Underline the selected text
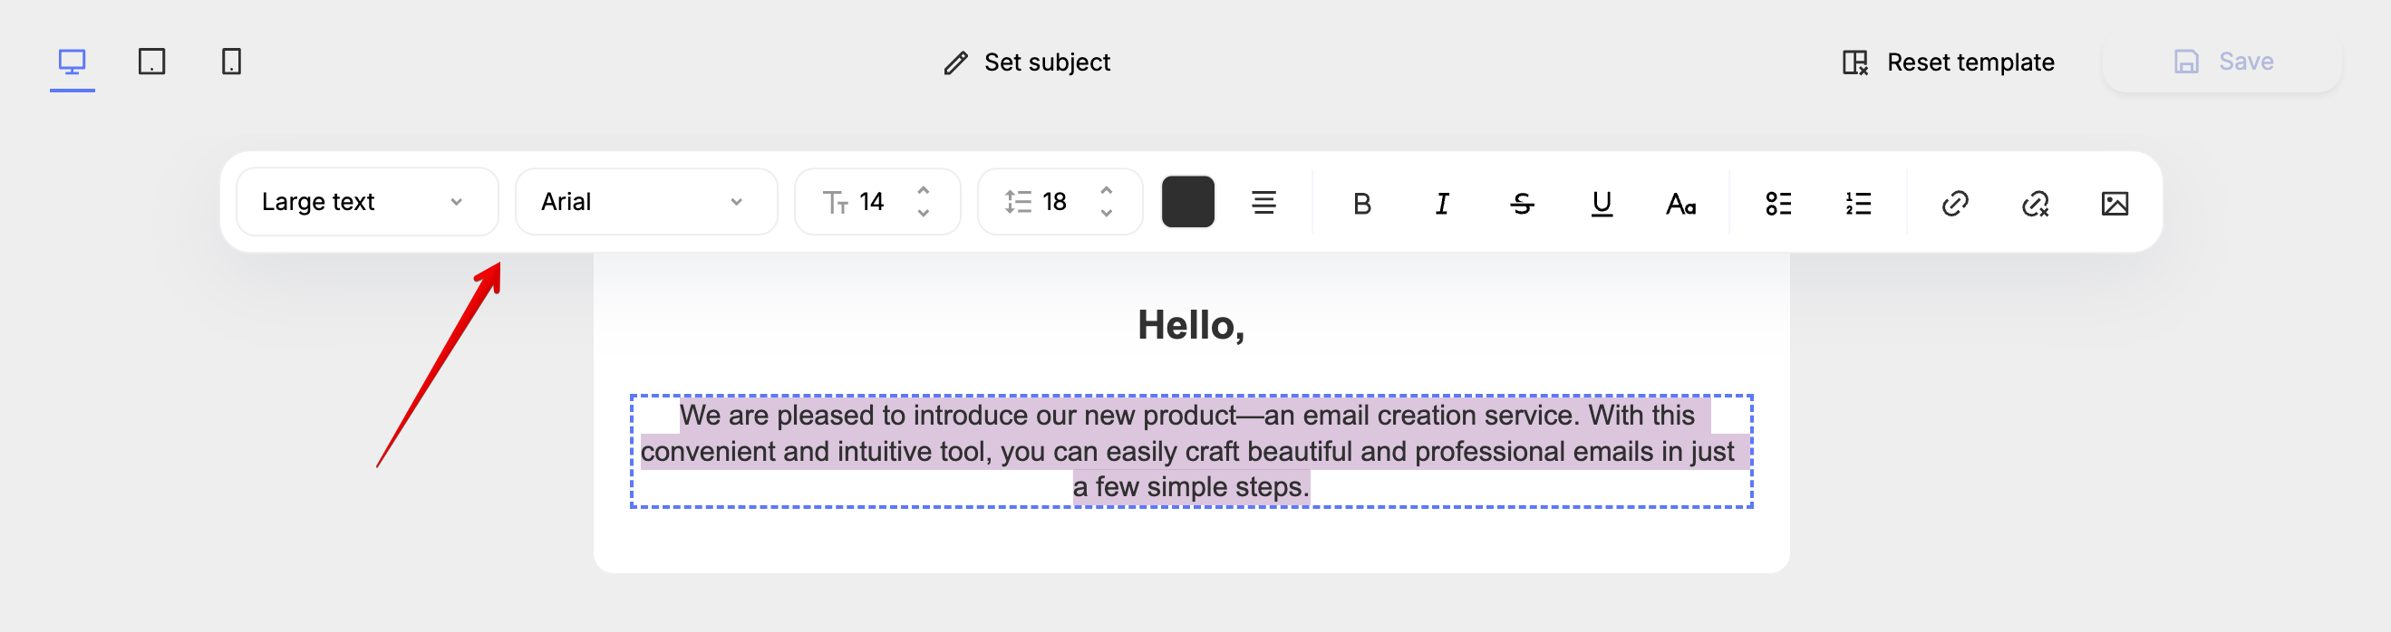 (1602, 203)
